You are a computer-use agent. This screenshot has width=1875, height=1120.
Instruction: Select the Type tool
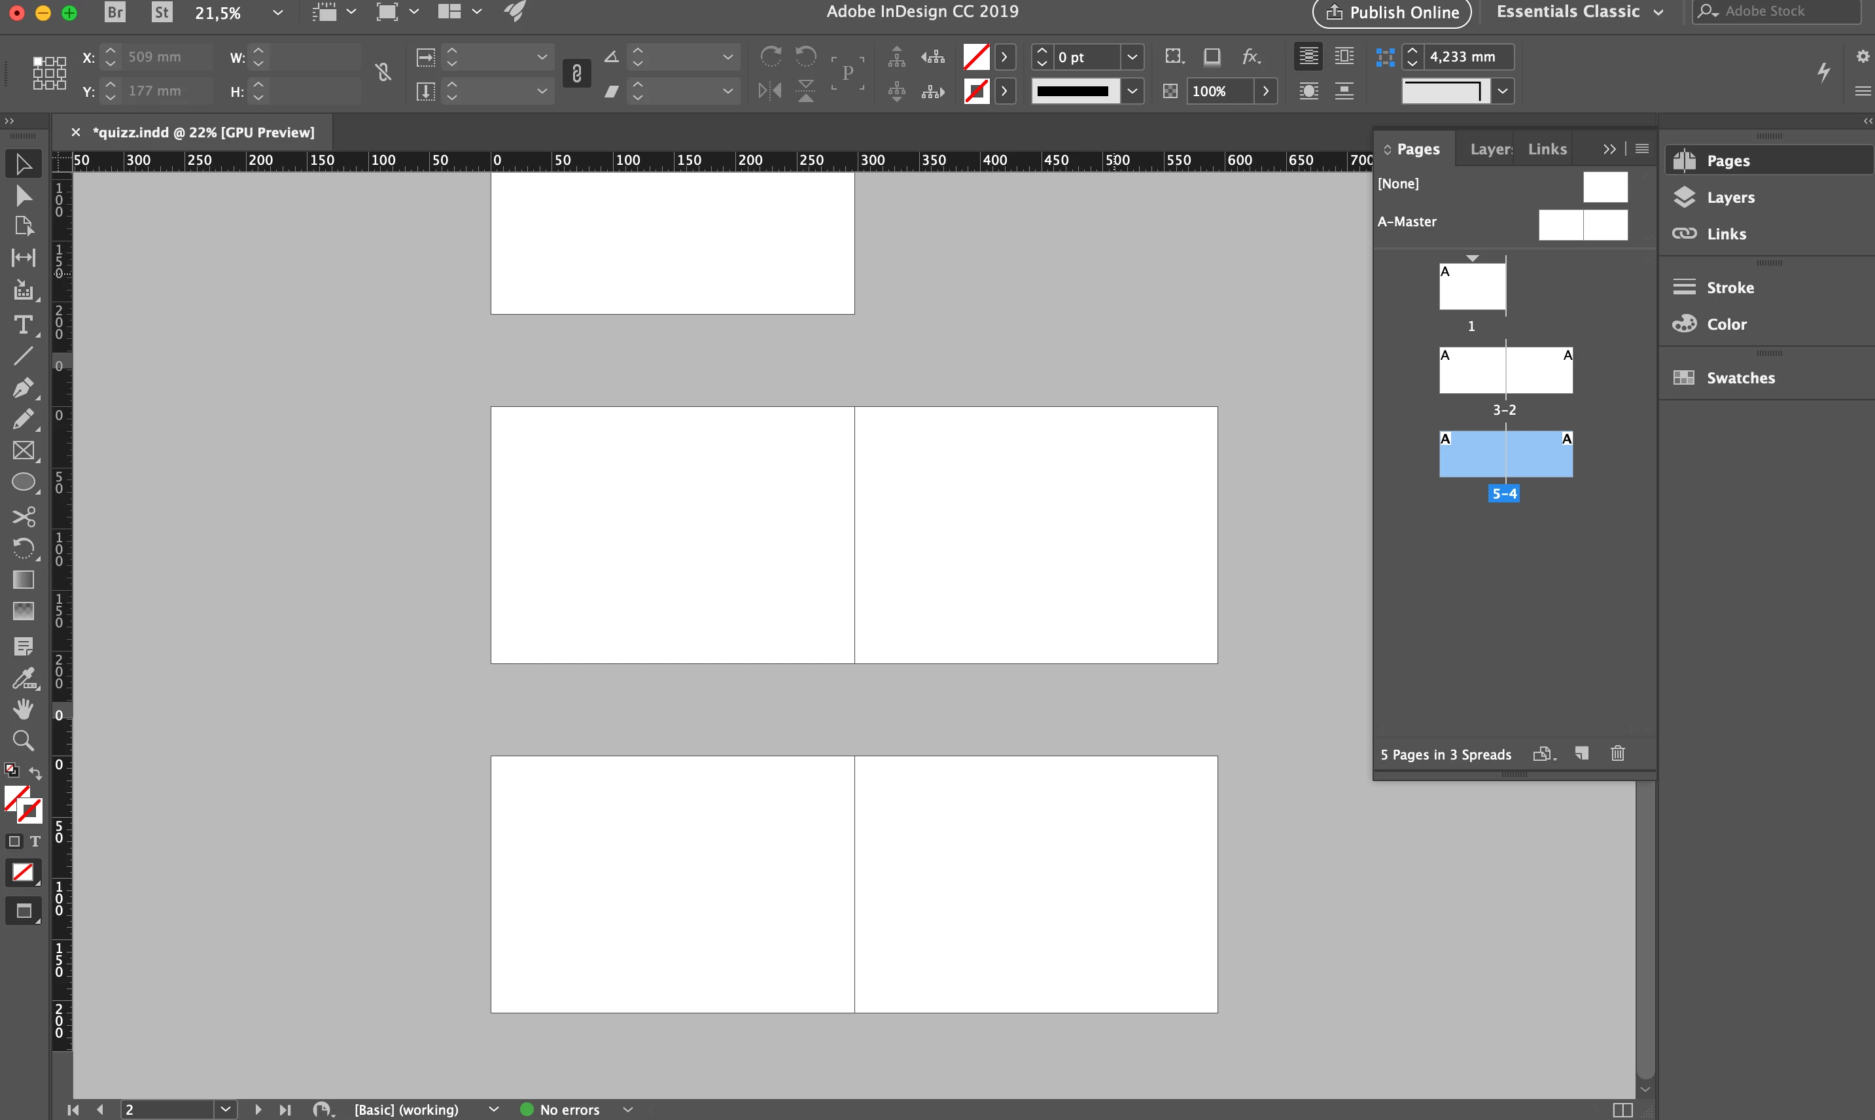(23, 325)
